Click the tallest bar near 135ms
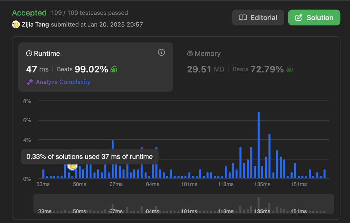350x223 pixels. [259, 145]
